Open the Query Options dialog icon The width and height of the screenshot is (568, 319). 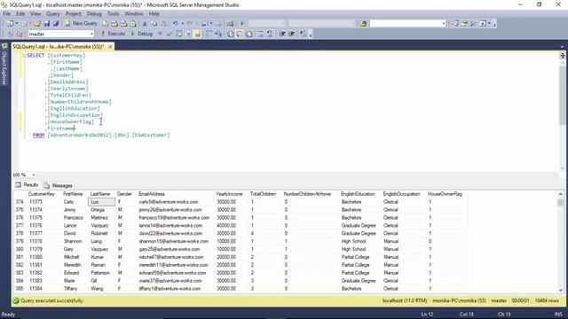pos(188,34)
